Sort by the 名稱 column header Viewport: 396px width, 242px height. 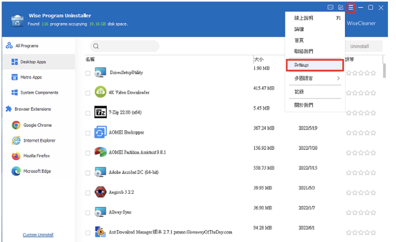click(x=90, y=59)
